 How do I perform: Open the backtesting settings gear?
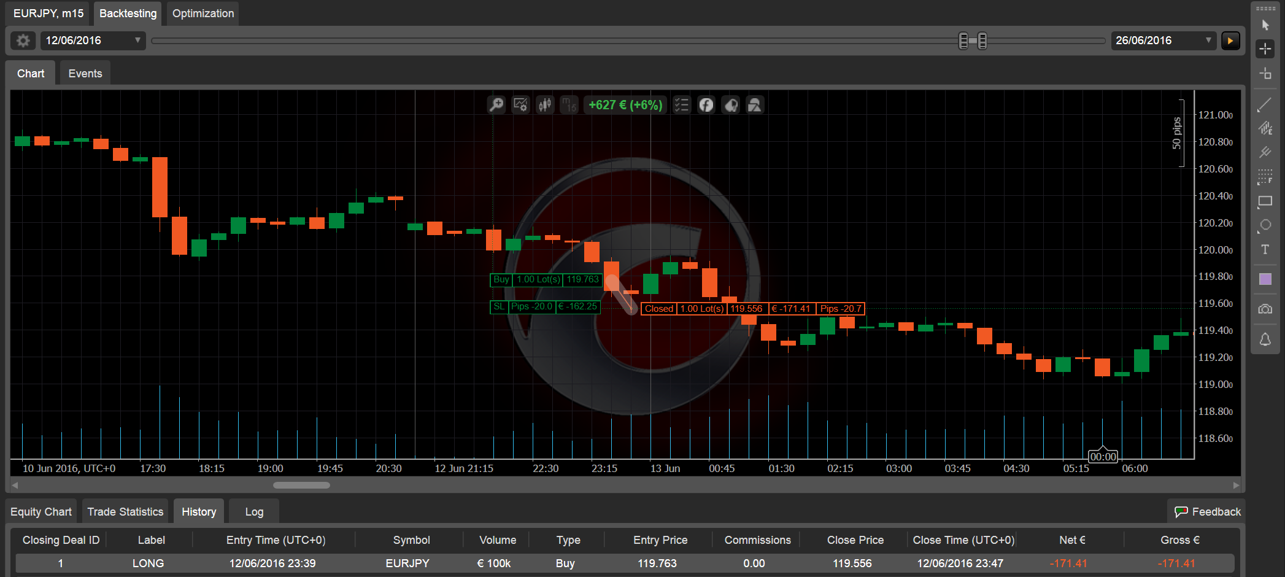(x=23, y=41)
